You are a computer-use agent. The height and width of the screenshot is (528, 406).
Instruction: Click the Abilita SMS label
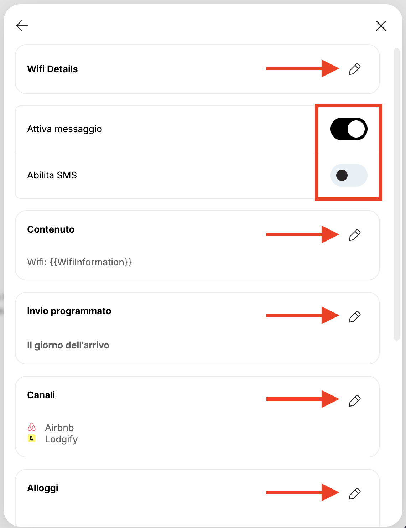(52, 175)
